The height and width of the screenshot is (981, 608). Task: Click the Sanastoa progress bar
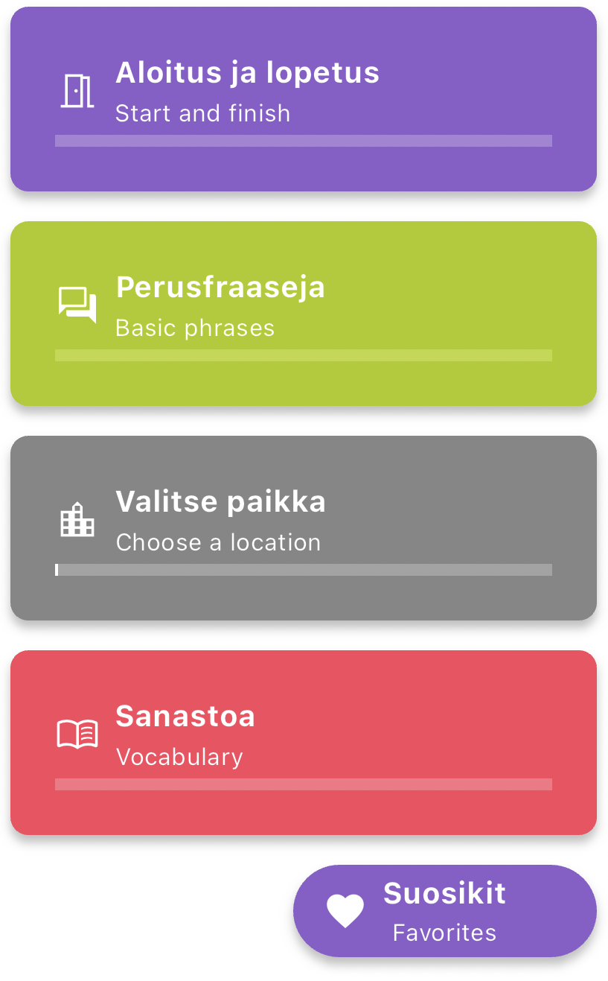[304, 784]
